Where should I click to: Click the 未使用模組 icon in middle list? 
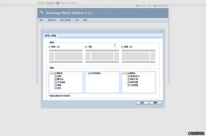pyautogui.click(x=89, y=73)
